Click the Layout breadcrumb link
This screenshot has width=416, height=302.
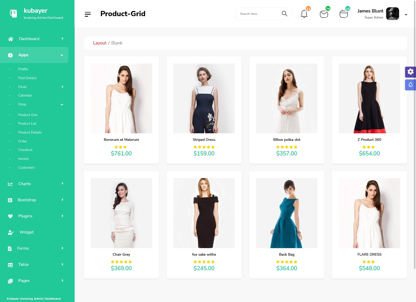pos(100,43)
